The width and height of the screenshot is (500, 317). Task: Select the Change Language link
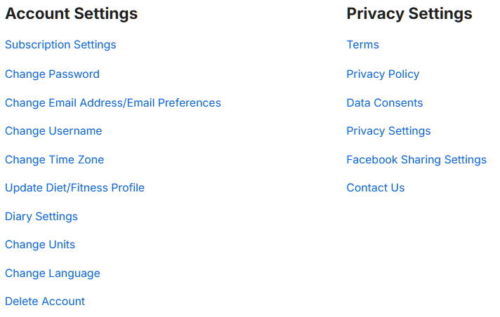point(53,274)
